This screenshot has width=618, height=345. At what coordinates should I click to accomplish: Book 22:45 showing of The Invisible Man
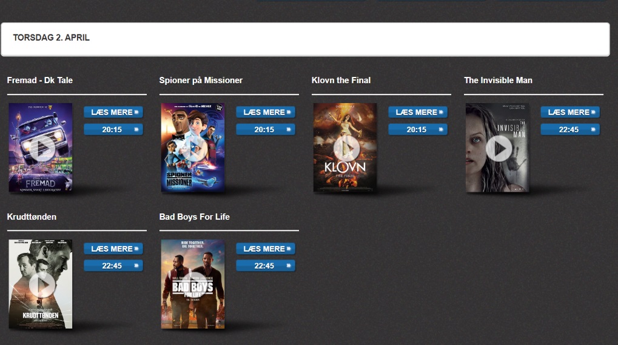tap(570, 130)
